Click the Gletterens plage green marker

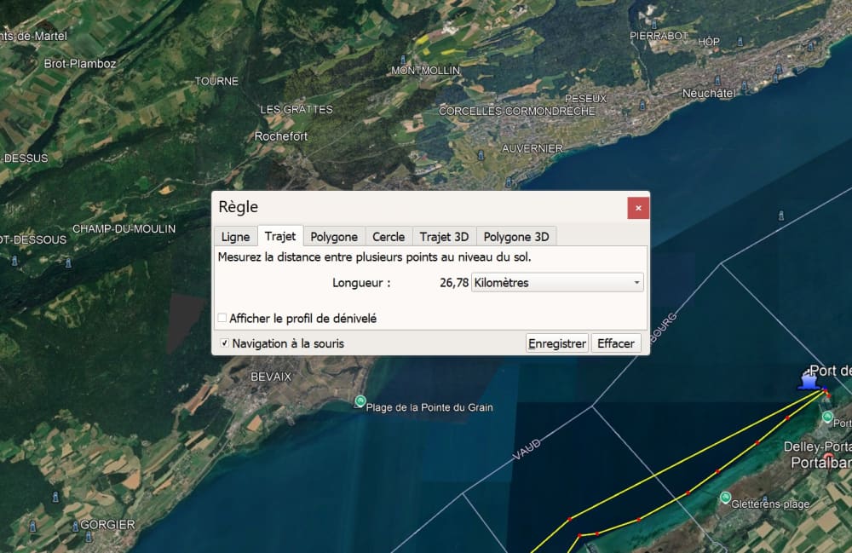click(x=725, y=497)
